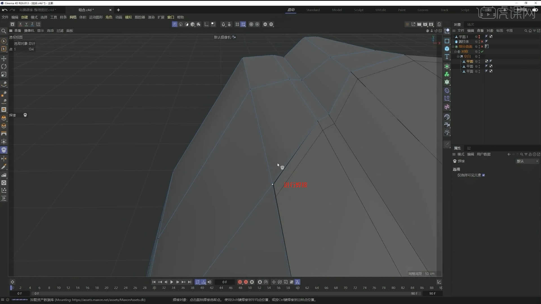This screenshot has height=304, width=541.
Task: Click the Light object icon
Action: tap(447, 133)
